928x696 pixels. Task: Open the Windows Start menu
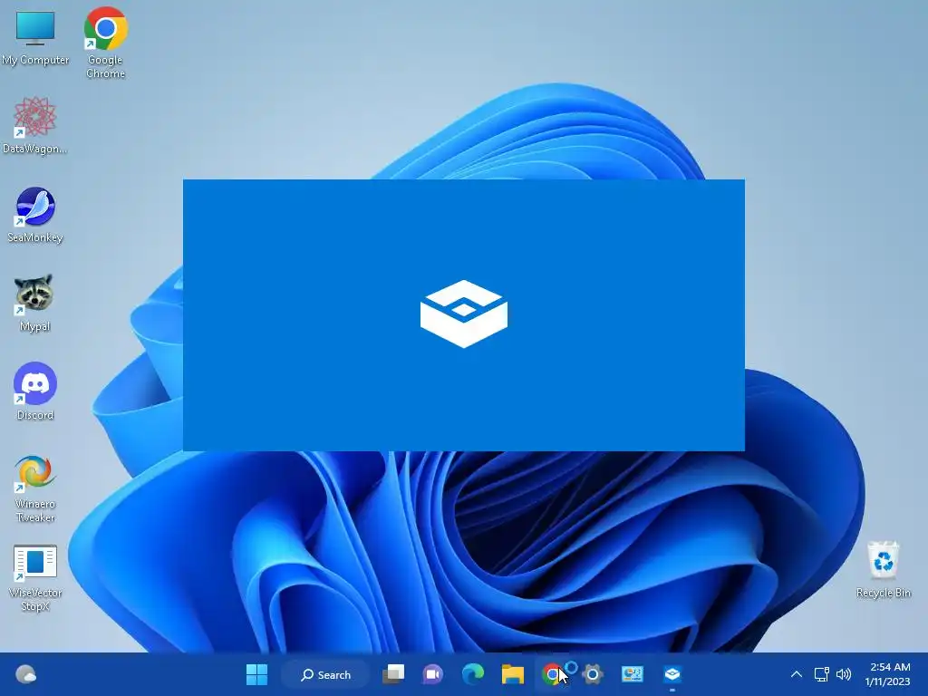pyautogui.click(x=256, y=674)
